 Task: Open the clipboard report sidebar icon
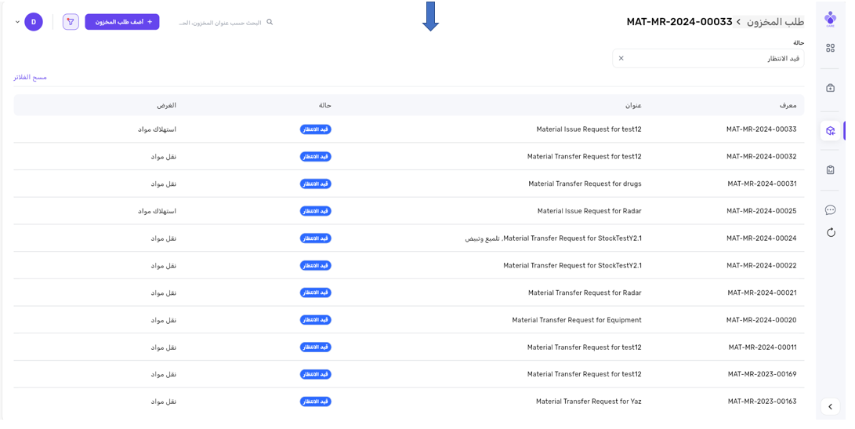[830, 170]
